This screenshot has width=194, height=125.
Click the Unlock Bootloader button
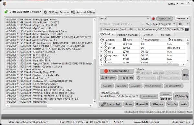click(x=153, y=86)
